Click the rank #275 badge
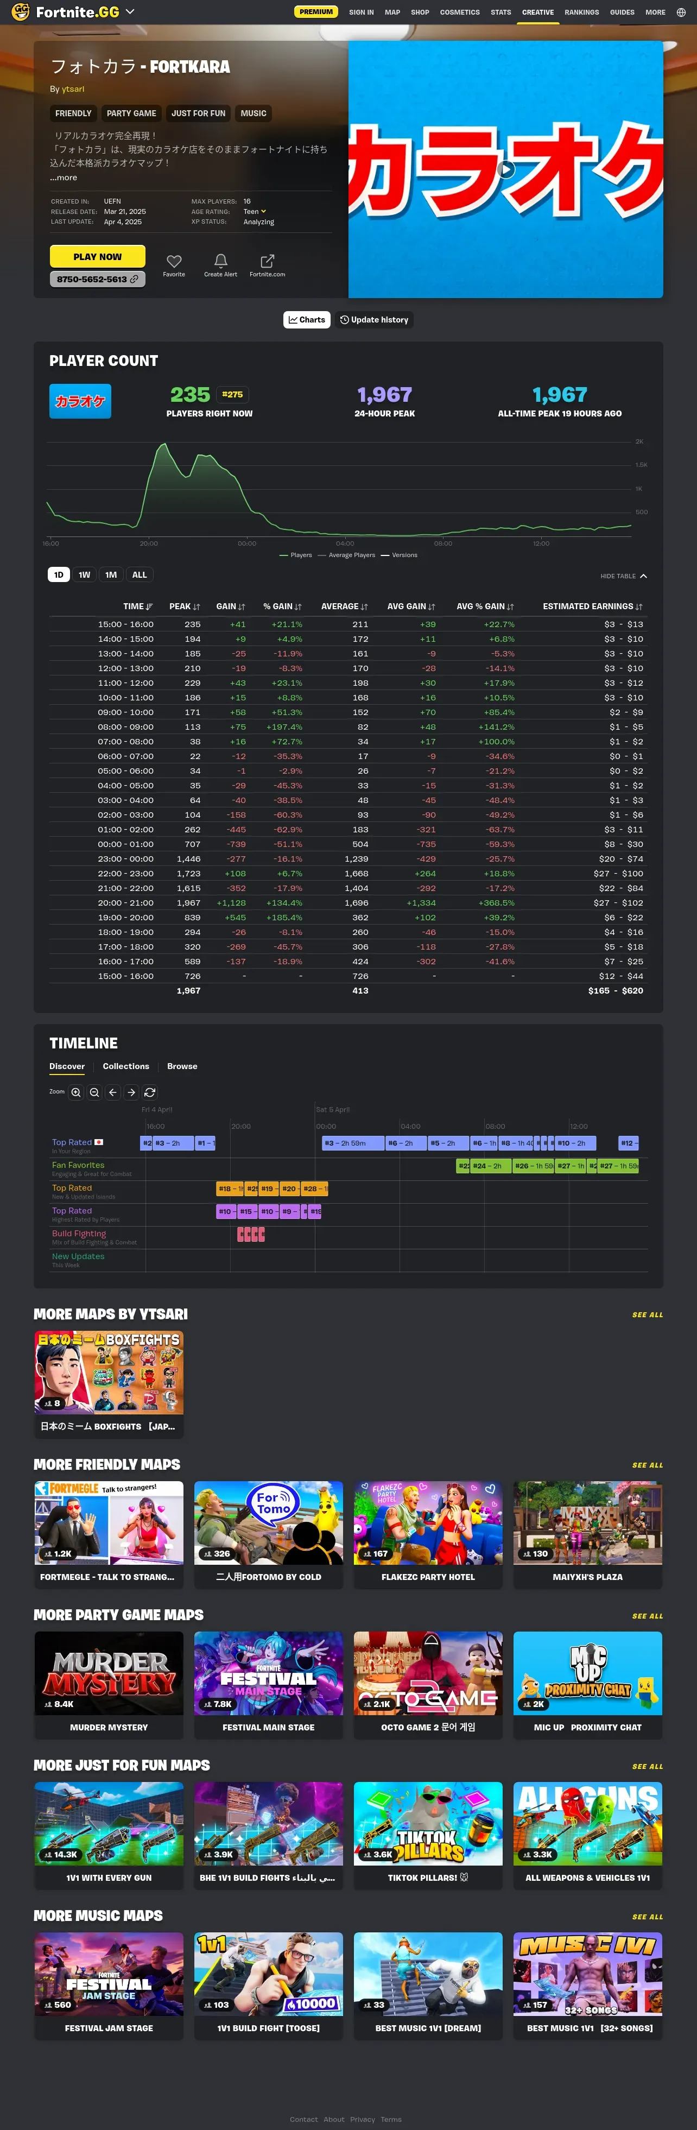Image resolution: width=697 pixels, height=2130 pixels. point(233,395)
